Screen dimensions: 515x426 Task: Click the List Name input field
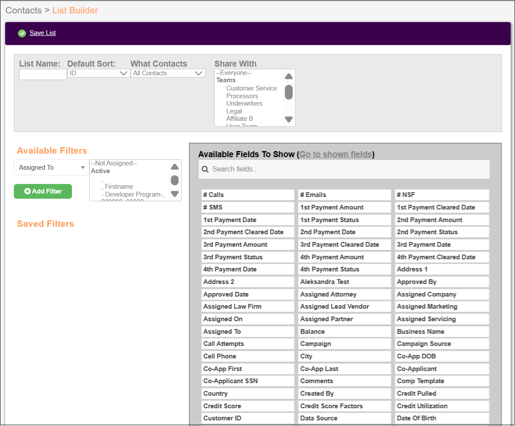[x=43, y=74]
